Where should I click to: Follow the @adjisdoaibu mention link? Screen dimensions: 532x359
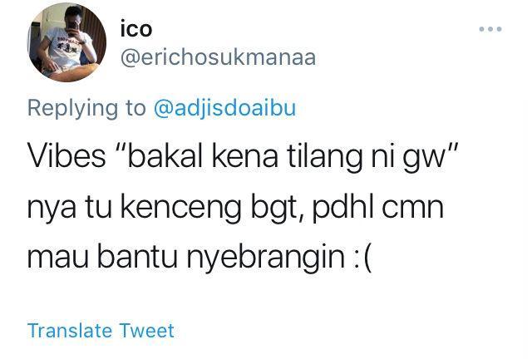[x=224, y=108]
